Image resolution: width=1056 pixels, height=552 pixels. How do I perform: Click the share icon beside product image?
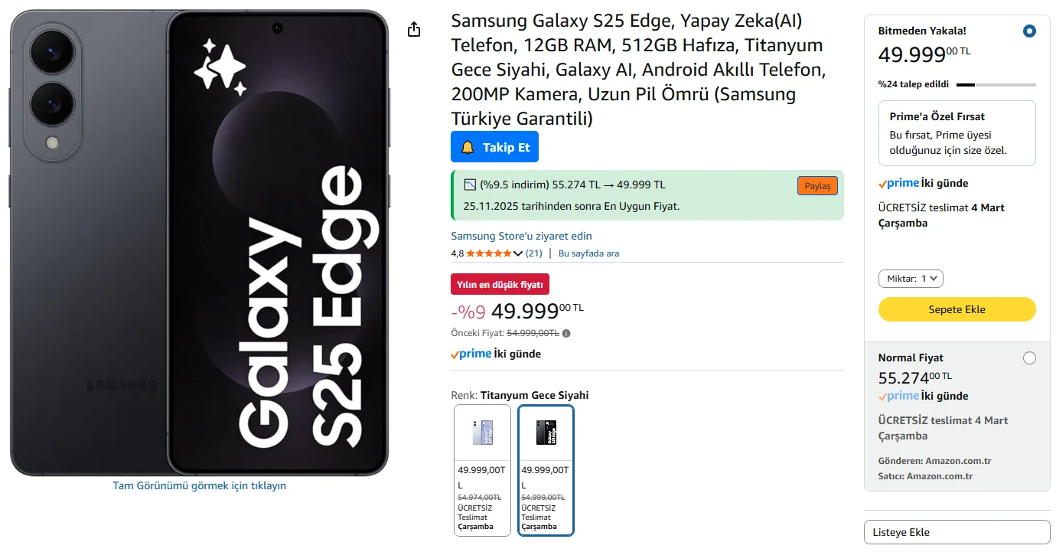(414, 29)
